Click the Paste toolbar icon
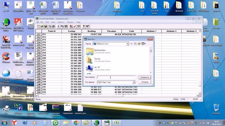The width and height of the screenshot is (225, 126). click(66, 26)
